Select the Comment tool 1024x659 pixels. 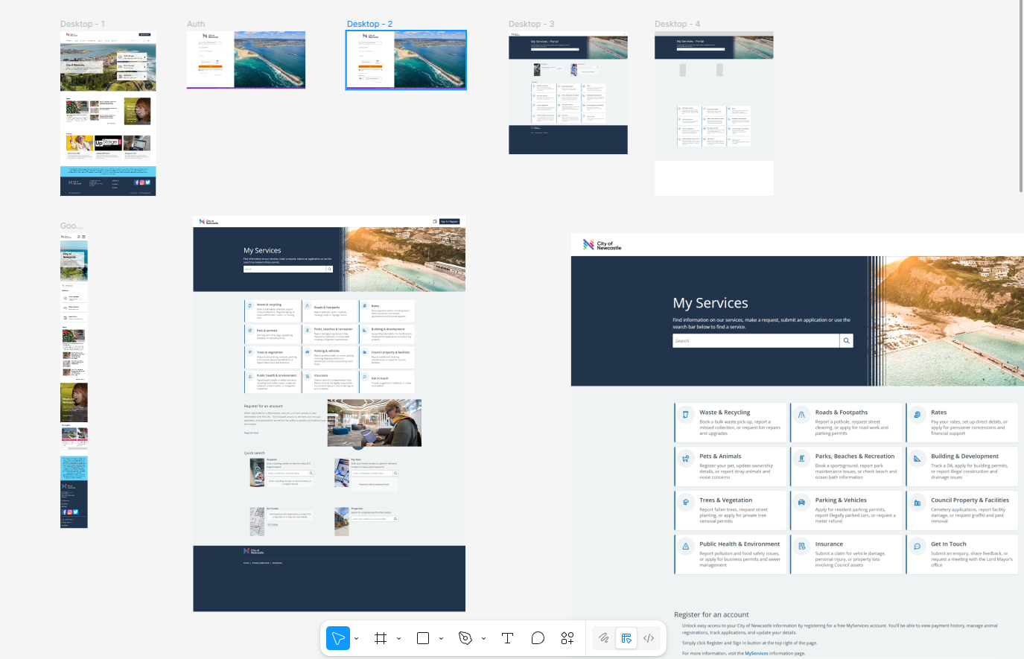[538, 638]
